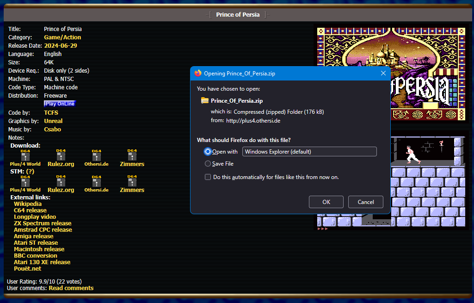This screenshot has width=474, height=303.
Task: Enlarge the Prince of Persia title screen thumbnail
Action: 391,74
